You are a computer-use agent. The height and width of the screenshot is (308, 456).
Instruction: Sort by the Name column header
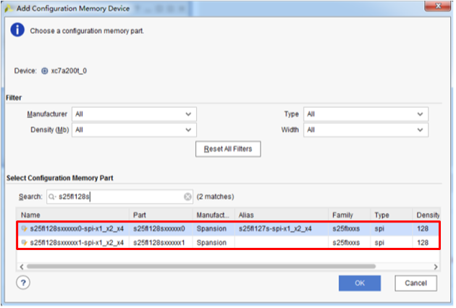pyautogui.click(x=72, y=215)
